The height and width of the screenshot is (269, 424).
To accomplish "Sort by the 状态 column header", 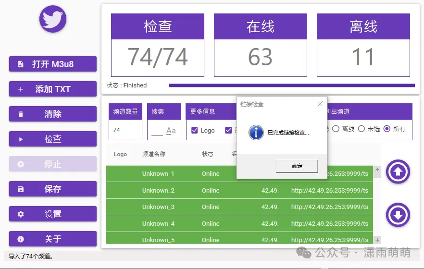I will pos(208,154).
